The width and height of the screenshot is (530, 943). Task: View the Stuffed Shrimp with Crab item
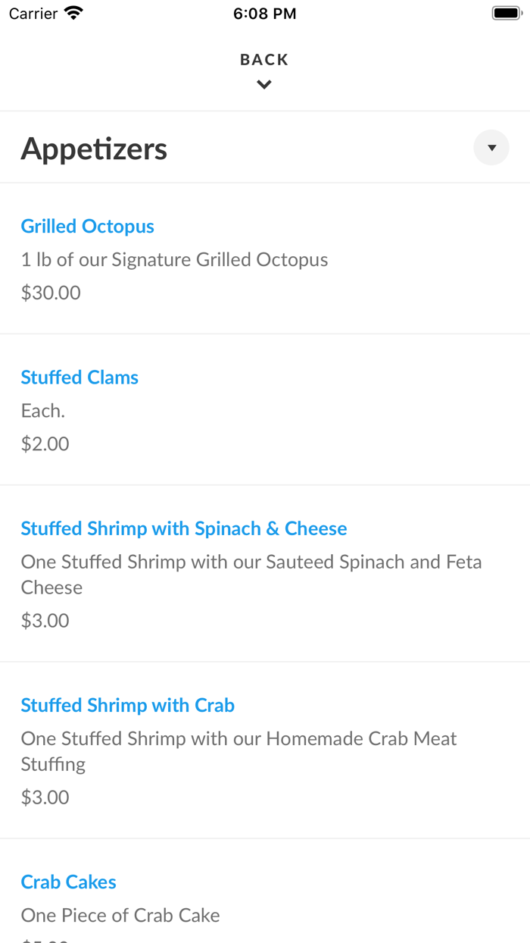[x=127, y=705]
